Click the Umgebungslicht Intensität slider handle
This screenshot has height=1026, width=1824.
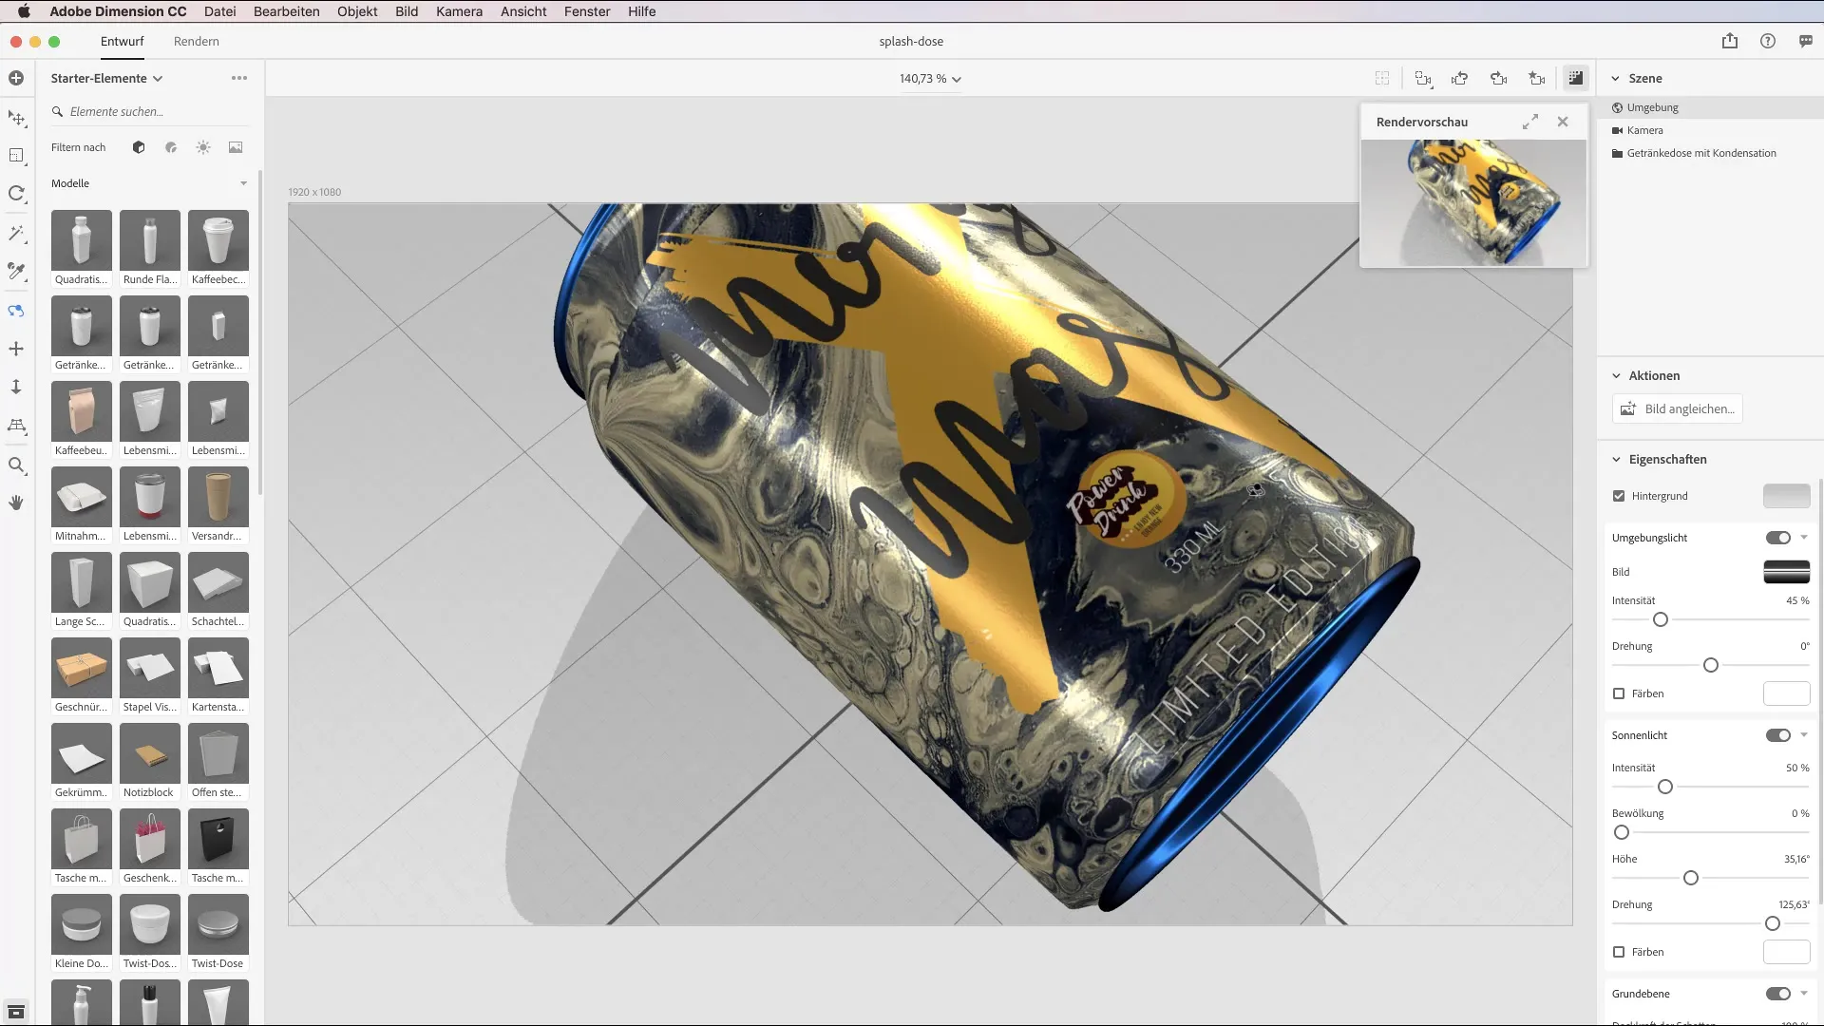pyautogui.click(x=1661, y=619)
